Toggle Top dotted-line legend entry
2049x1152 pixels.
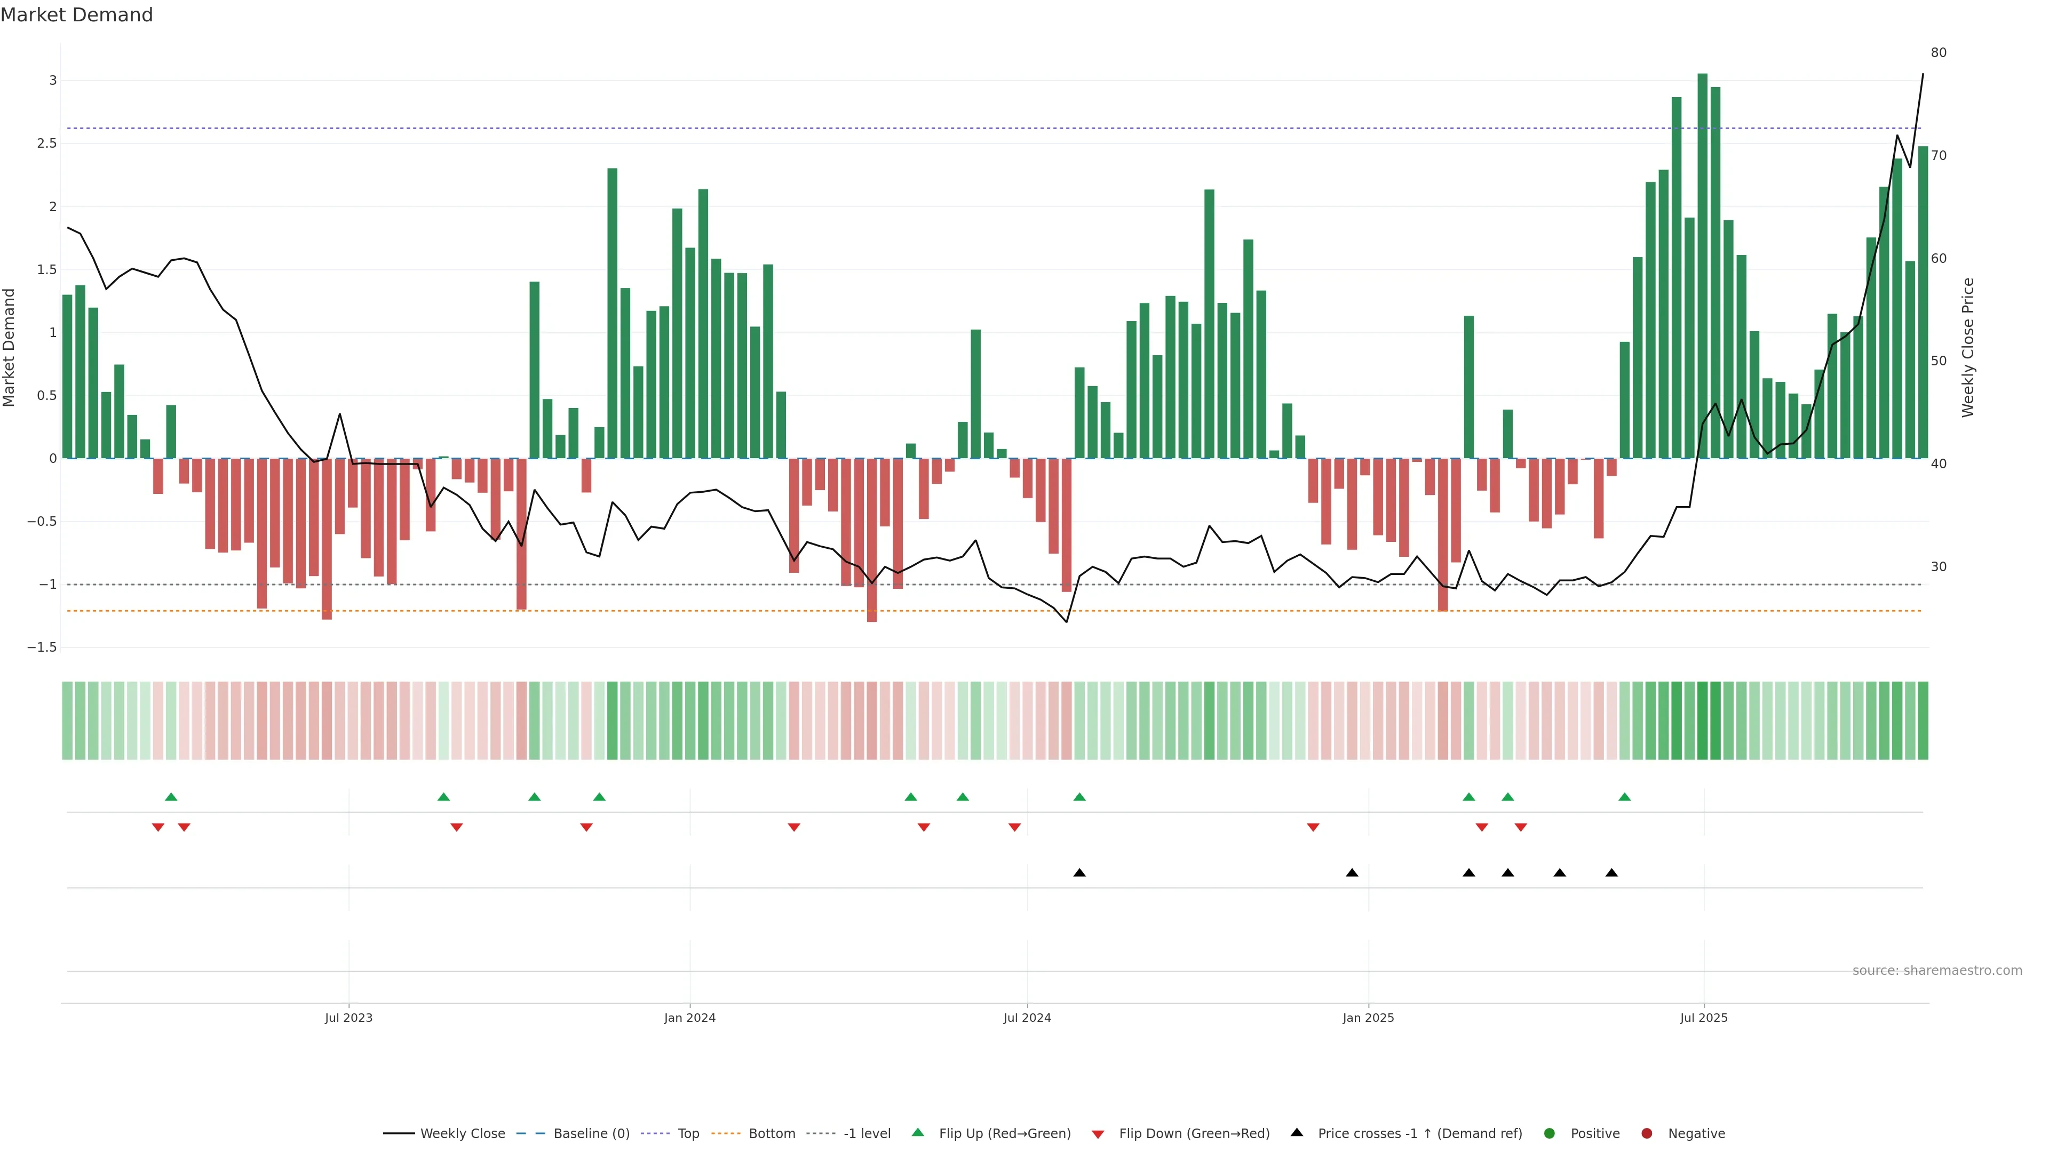[688, 1134]
